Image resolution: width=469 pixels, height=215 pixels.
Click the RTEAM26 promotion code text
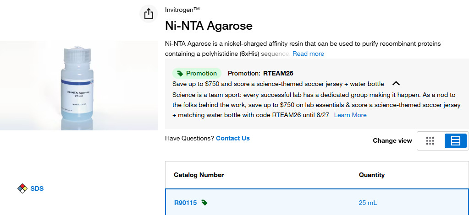278,74
